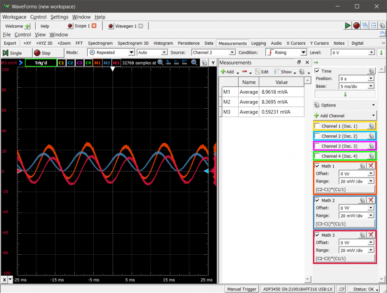Open the Time Base dropdown 5 ms/div

[356, 86]
